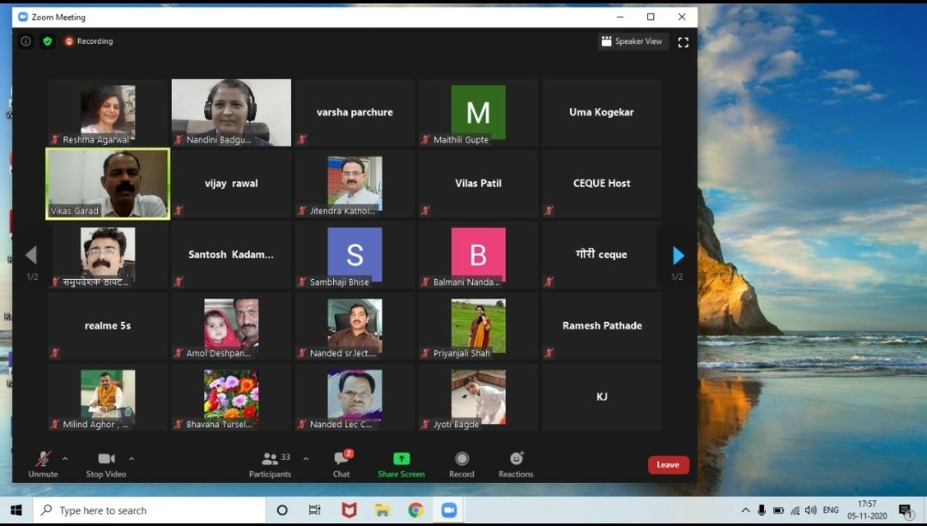Select Nanded sr.lect tile
Screen dimensions: 927x526
pyautogui.click(x=354, y=326)
